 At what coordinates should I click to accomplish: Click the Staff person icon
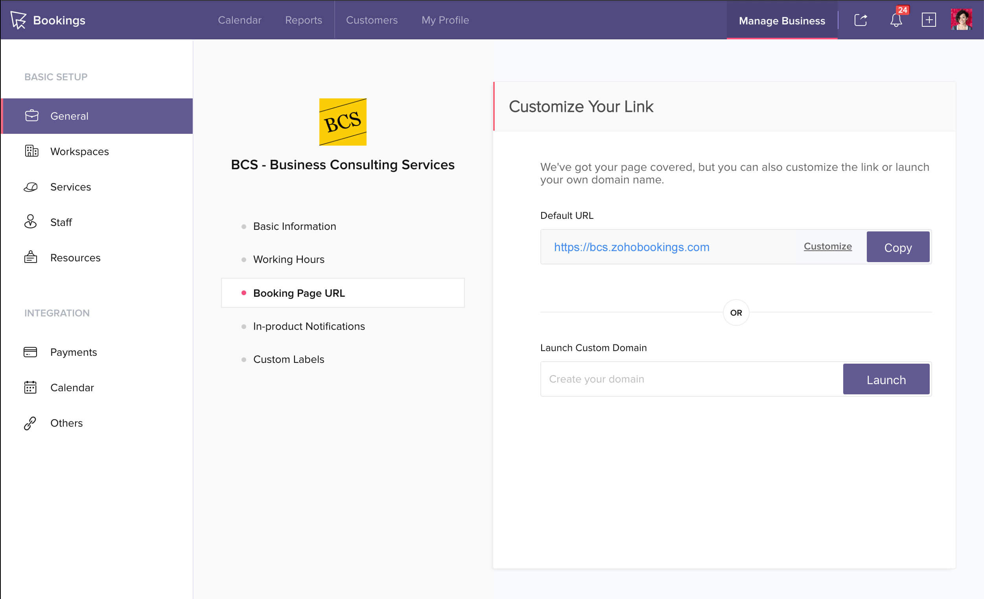point(30,222)
